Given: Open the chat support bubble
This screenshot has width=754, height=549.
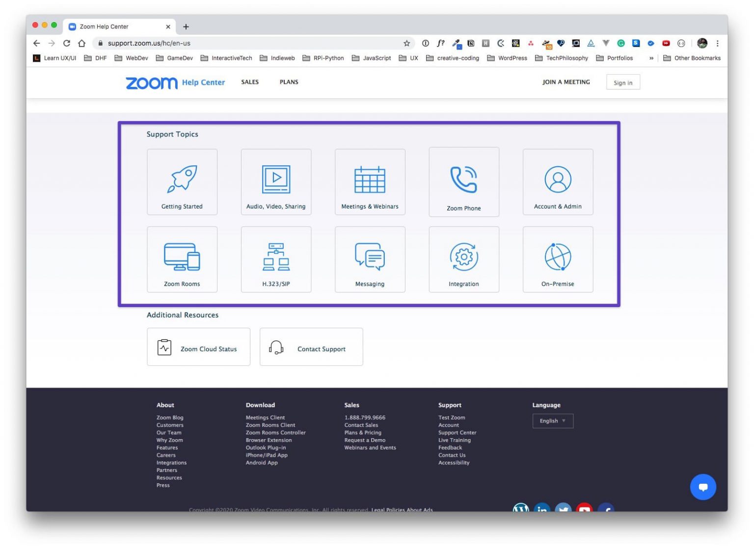Looking at the screenshot, I should coord(703,487).
